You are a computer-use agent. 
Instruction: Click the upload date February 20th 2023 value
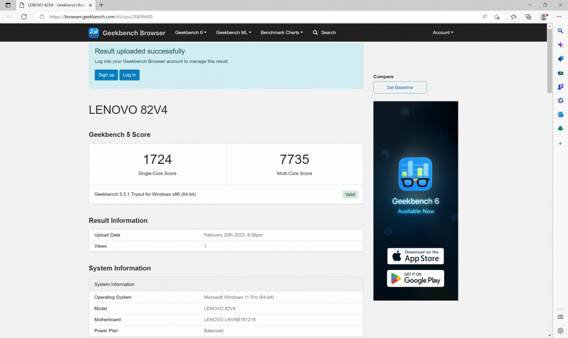point(233,235)
